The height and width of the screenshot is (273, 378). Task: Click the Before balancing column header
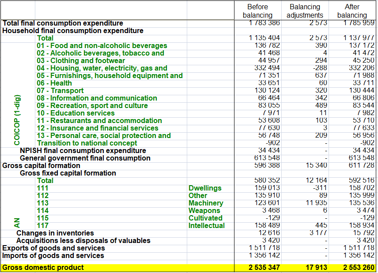tap(257, 11)
